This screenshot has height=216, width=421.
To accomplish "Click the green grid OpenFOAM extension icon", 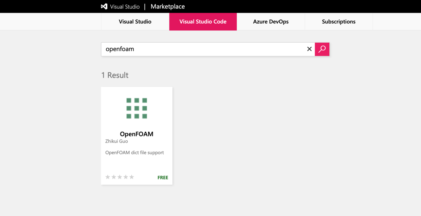I will pyautogui.click(x=136, y=108).
